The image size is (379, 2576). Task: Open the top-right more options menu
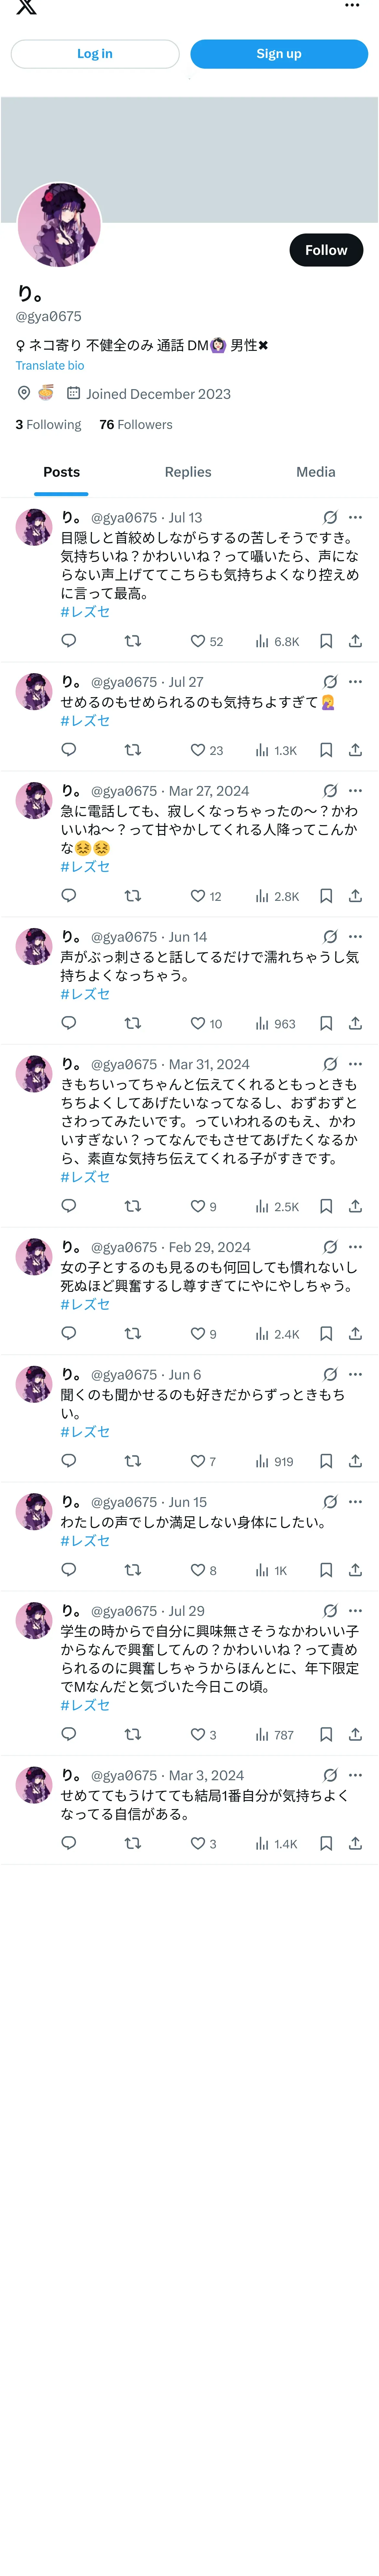(352, 6)
